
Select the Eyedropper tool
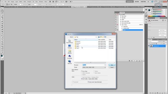[2, 19]
